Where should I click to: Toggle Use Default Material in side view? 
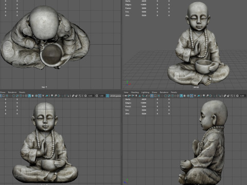185,96
